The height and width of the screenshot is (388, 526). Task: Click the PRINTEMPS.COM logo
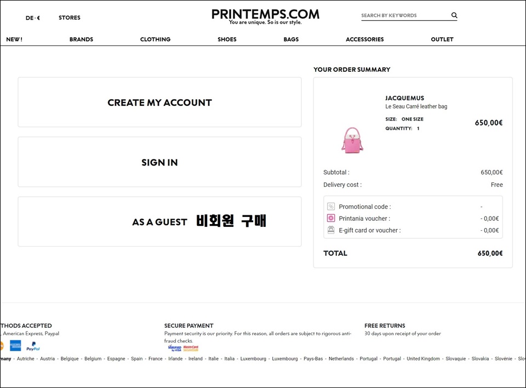pos(265,16)
